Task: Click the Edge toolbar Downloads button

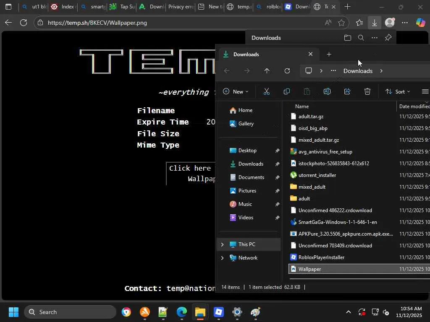Action: tap(374, 23)
